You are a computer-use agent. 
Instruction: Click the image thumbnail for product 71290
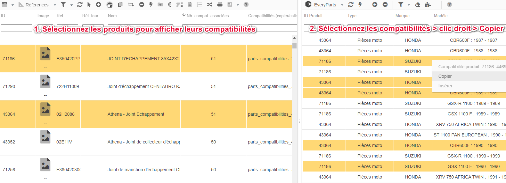[45, 82]
